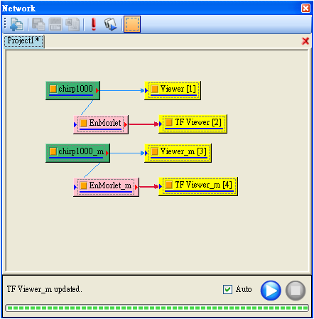Click the run cards icon with blue arrow
Image resolution: width=314 pixels, height=319 pixels.
point(111,24)
